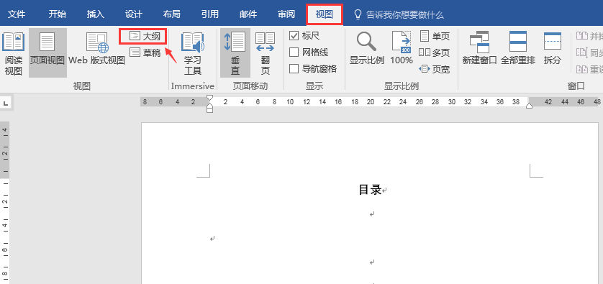This screenshot has height=284, width=603.
Task: Click the 目录 heading in the document
Action: [x=370, y=190]
